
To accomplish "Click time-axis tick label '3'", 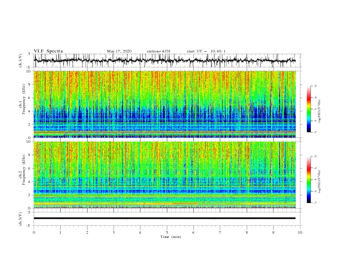I will 114,232.
